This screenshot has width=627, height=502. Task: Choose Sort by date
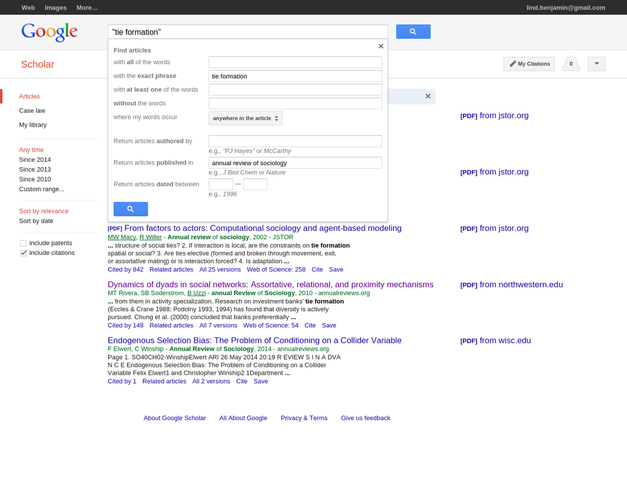pos(36,221)
